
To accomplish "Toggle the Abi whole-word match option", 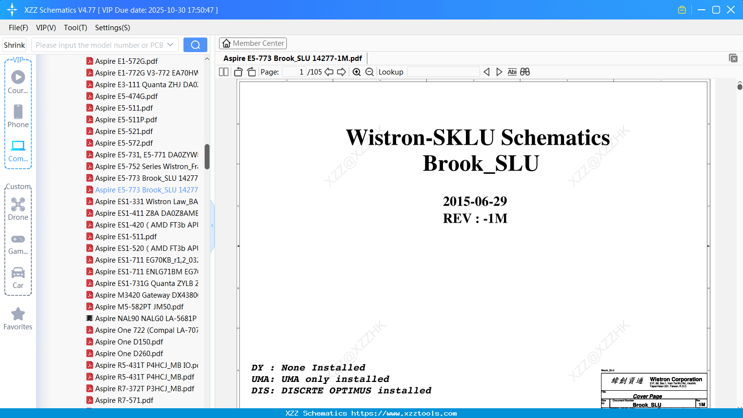I will (x=512, y=72).
